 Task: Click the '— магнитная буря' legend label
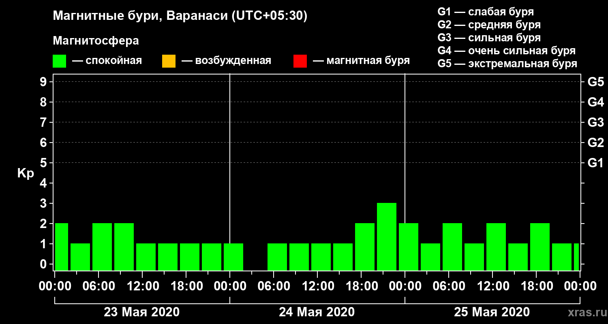(362, 61)
